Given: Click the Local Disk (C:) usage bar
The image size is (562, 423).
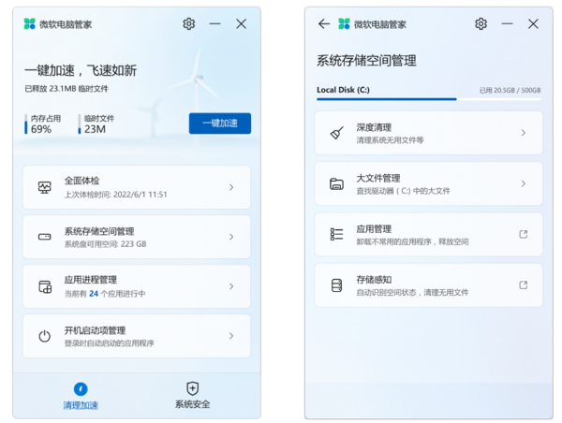Looking at the screenshot, I should [x=429, y=99].
